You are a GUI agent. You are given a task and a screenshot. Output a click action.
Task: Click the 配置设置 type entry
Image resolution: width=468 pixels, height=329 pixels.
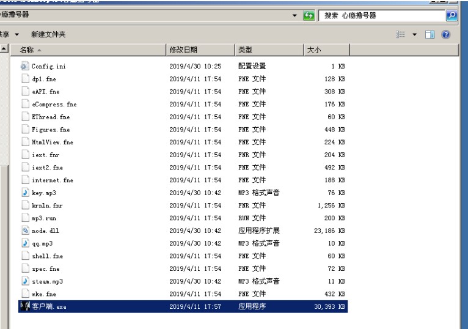252,66
